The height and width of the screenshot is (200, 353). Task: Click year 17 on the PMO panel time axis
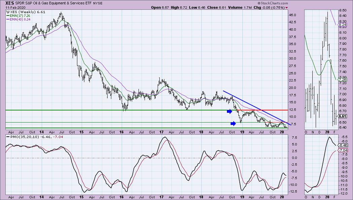coord(161,197)
